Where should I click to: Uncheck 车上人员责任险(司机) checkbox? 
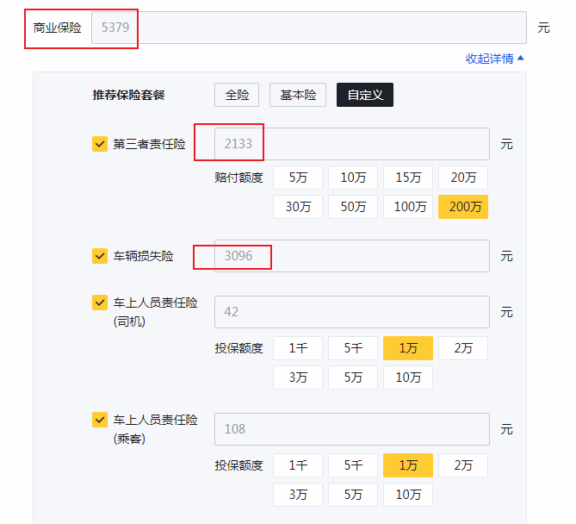click(100, 303)
